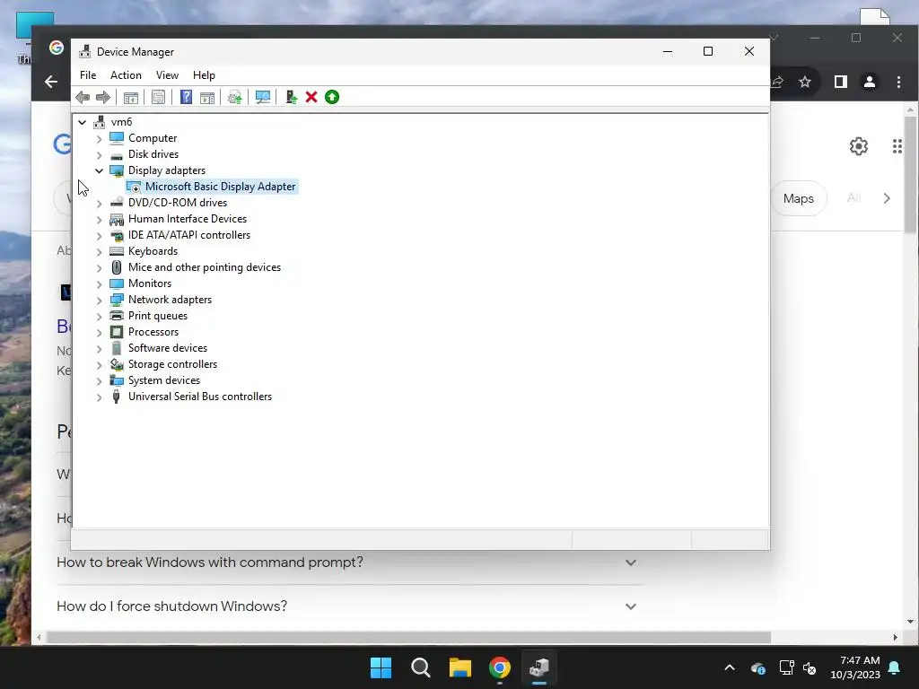Toggle the Show/Hide Action Pane toolbar icon
919x689 pixels.
click(207, 97)
